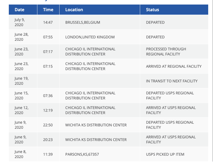Select the 07:36 time cell
Viewport: 213px width, 165px height.
click(48, 96)
